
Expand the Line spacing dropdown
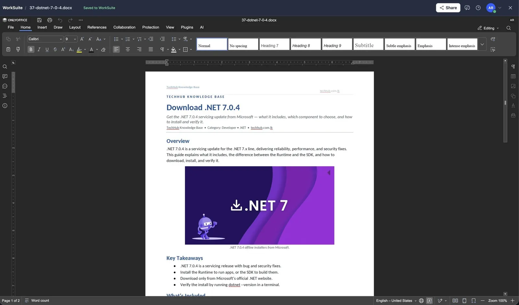[179, 39]
